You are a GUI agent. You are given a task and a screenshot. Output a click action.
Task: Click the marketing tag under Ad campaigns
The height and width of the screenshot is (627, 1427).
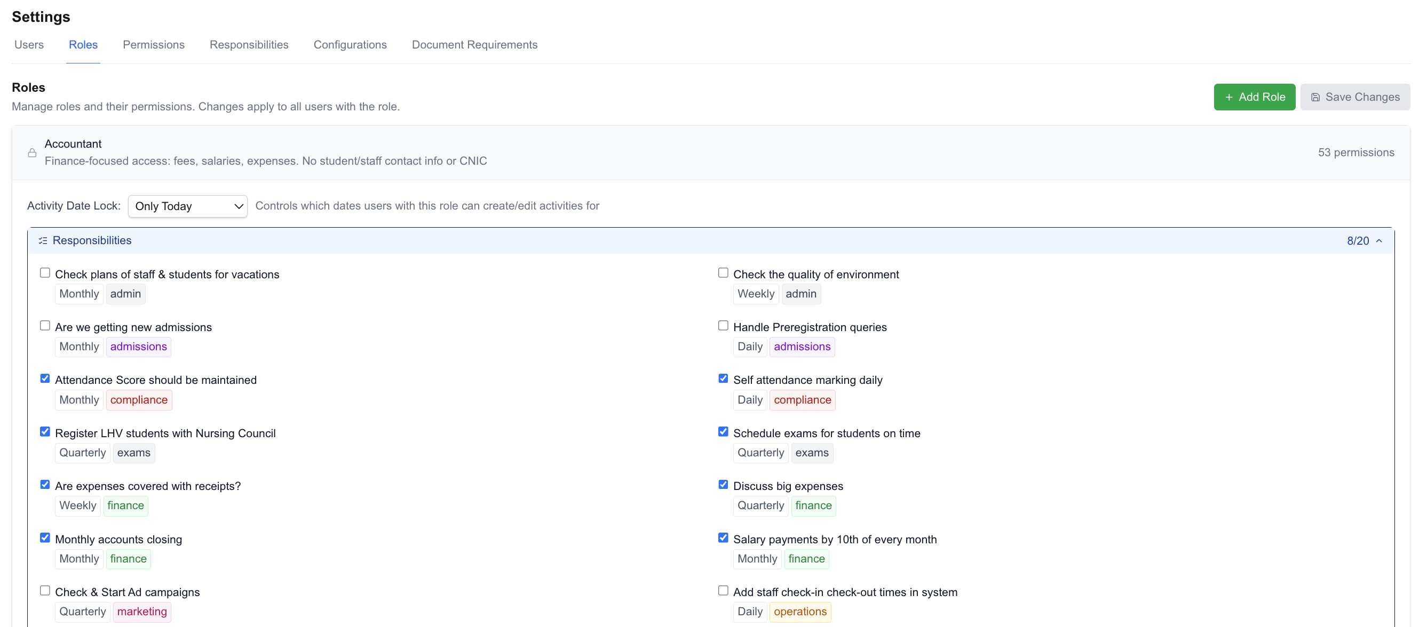pos(142,612)
